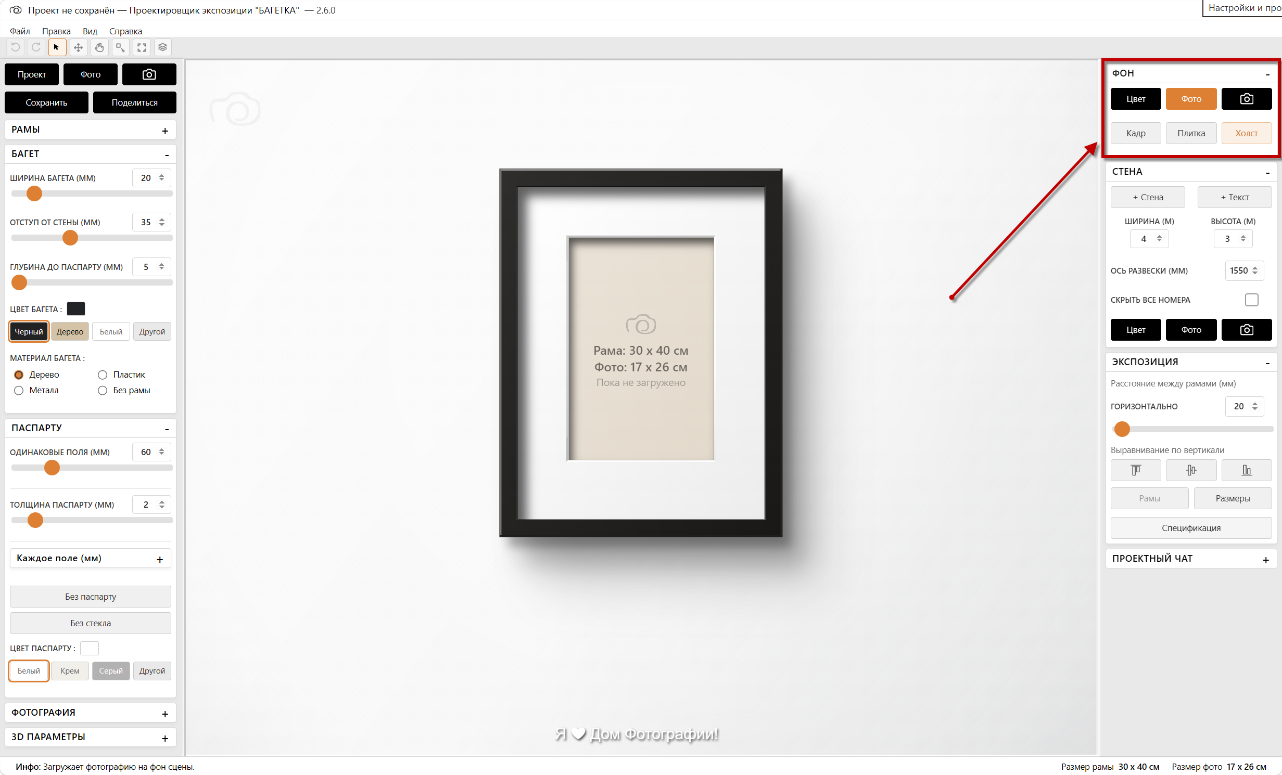Click the ШИРИНА БАГЕТА slider handle
1282x775 pixels.
click(x=34, y=193)
